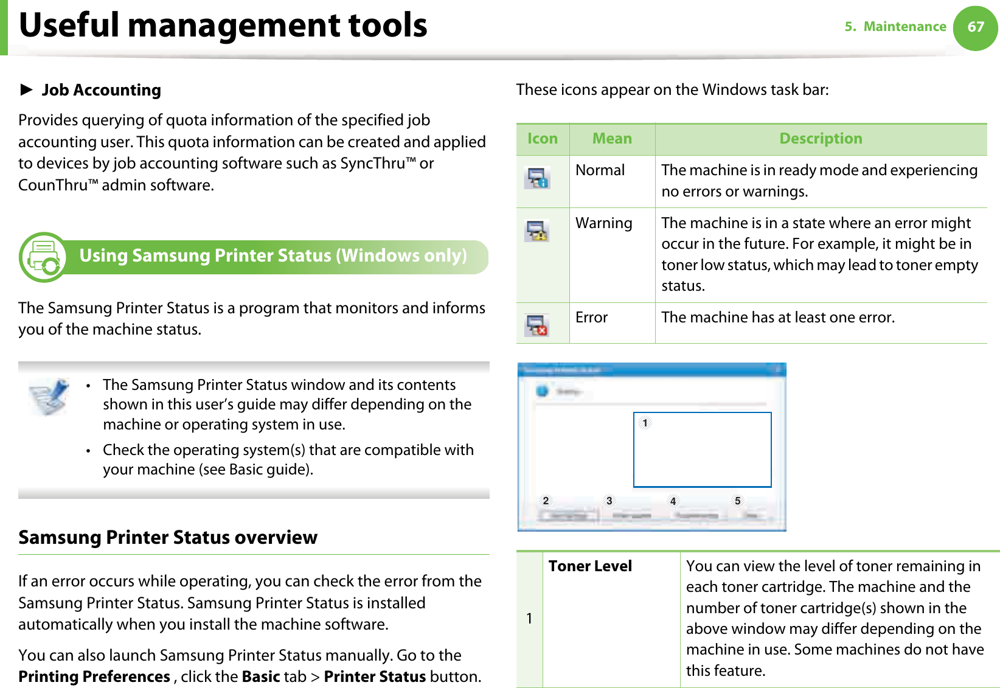Click the note pencil icon
The width and height of the screenshot is (1000, 688).
click(49, 396)
